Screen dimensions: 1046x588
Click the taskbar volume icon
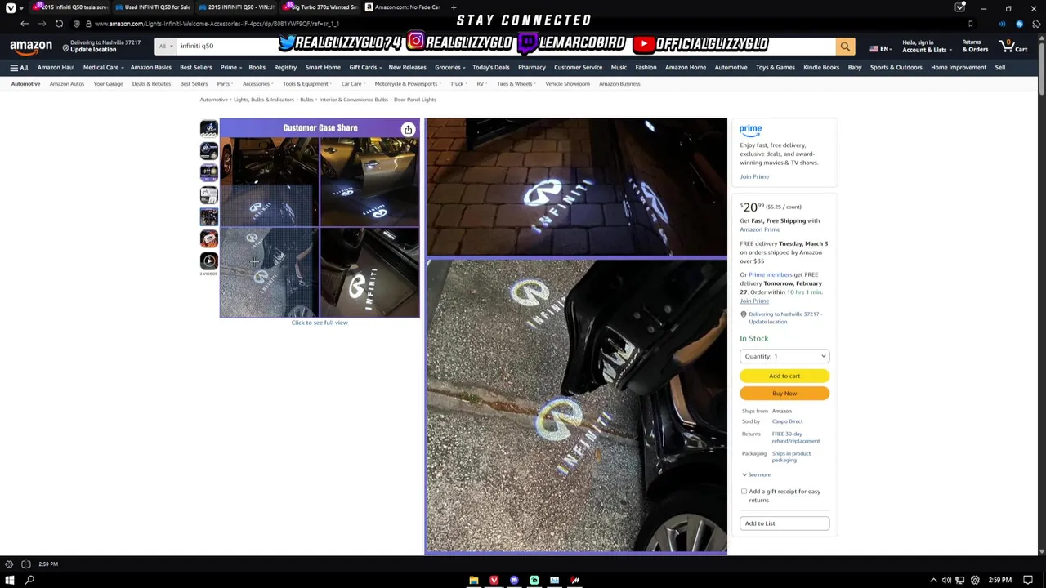coord(946,580)
